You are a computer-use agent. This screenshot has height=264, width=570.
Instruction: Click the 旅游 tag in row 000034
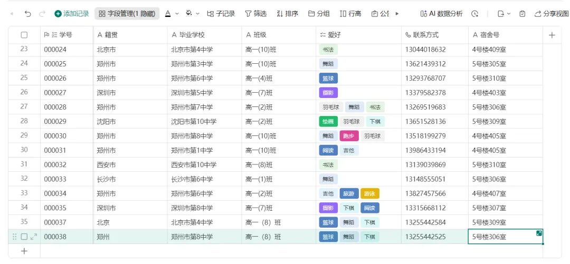349,193
